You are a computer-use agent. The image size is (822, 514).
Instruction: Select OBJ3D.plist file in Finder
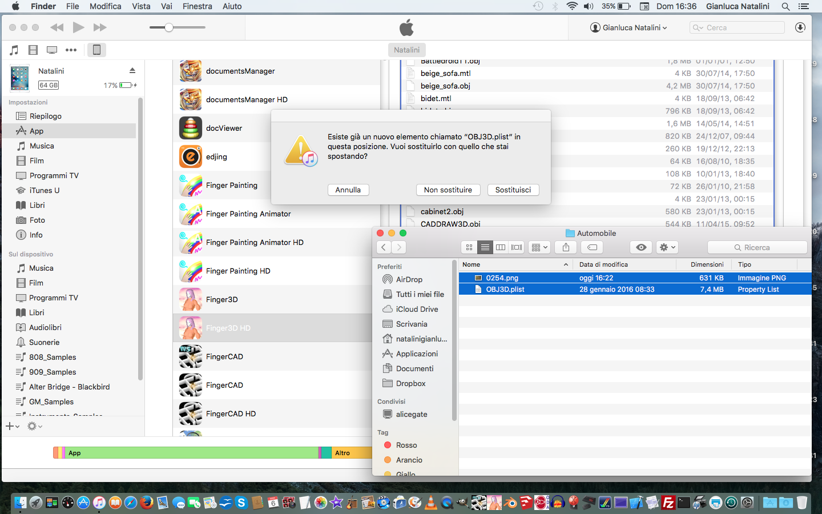[x=635, y=289]
